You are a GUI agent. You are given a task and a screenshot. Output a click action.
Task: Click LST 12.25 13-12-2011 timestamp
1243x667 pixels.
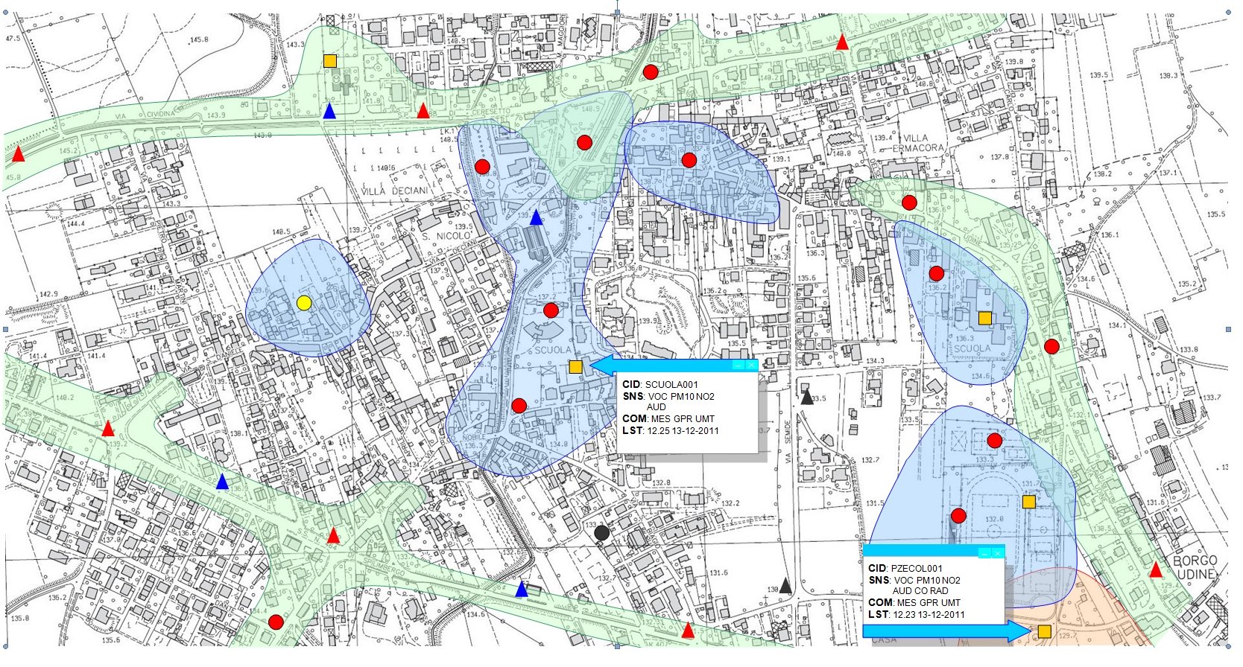coord(671,430)
